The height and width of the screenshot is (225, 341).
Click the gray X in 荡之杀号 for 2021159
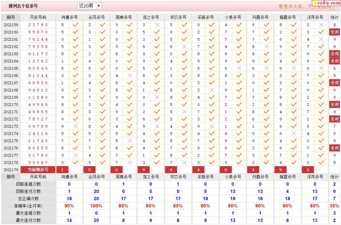[157, 25]
